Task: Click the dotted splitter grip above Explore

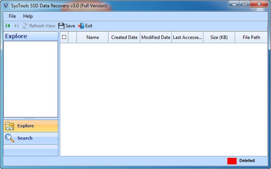Action: 29,119
